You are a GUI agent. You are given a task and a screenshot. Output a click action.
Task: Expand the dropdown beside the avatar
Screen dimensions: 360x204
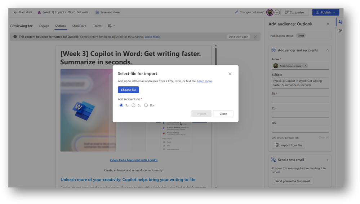277,12
